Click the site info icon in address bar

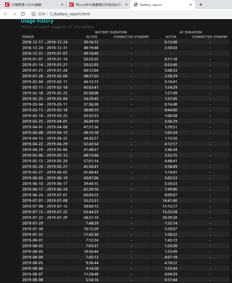click(34, 14)
